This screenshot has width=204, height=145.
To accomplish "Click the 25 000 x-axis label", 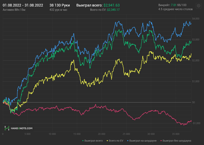I will pyautogui.click(x=126, y=134).
